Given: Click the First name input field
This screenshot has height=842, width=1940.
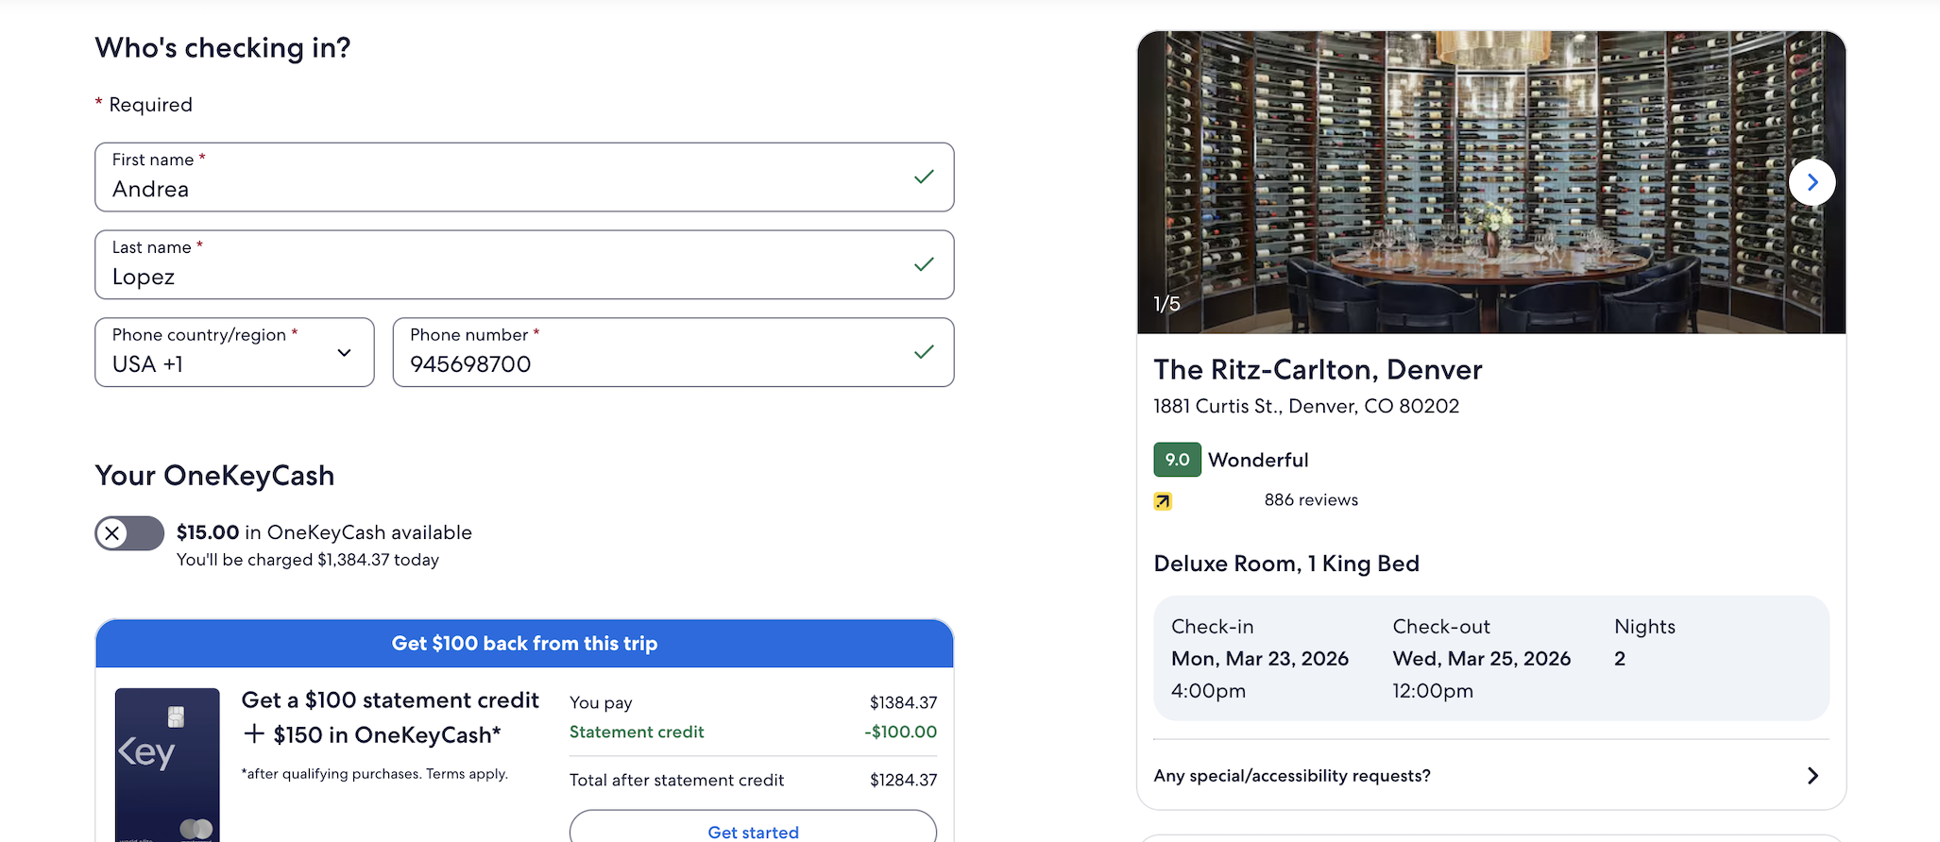Looking at the screenshot, I should (524, 177).
